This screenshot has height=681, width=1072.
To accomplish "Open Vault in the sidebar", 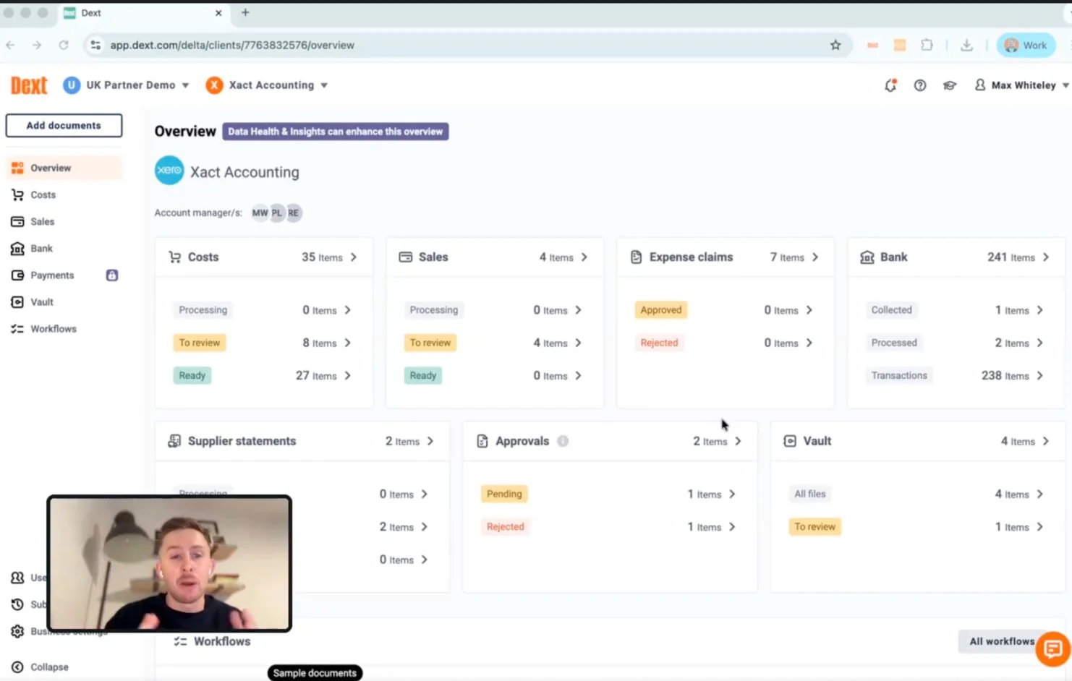I will pyautogui.click(x=64, y=301).
